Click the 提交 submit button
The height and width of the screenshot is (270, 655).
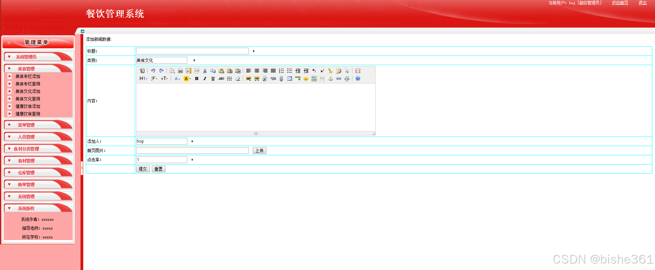pyautogui.click(x=143, y=169)
